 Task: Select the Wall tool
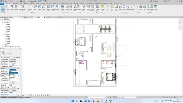(8, 8)
